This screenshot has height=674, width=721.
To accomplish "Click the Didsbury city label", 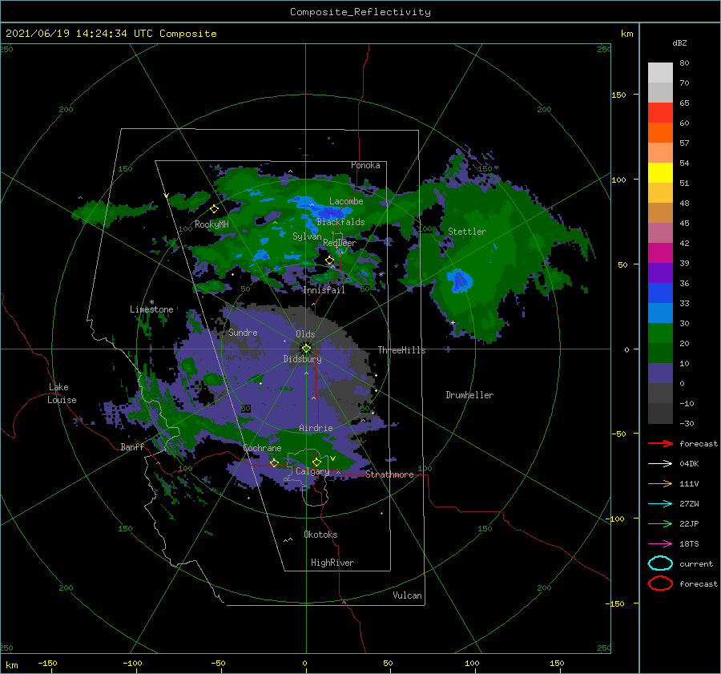I will point(303,359).
